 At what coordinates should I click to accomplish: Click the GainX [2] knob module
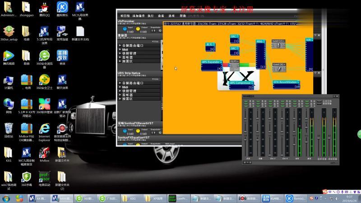tap(278, 44)
